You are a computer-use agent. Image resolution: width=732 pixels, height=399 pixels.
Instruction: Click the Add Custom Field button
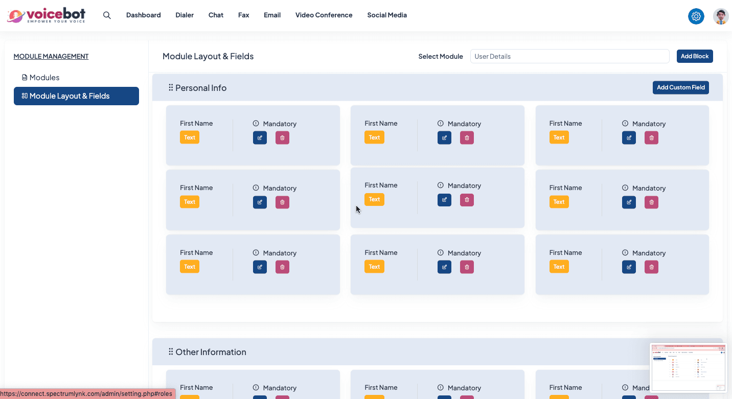(x=680, y=87)
